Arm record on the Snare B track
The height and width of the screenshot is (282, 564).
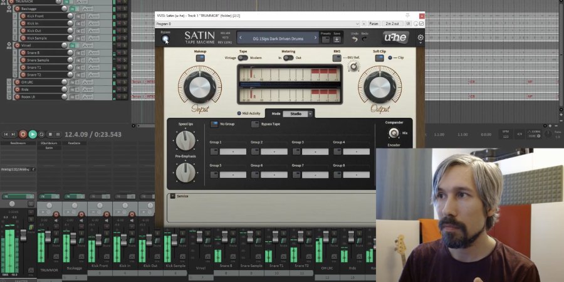click(23, 53)
